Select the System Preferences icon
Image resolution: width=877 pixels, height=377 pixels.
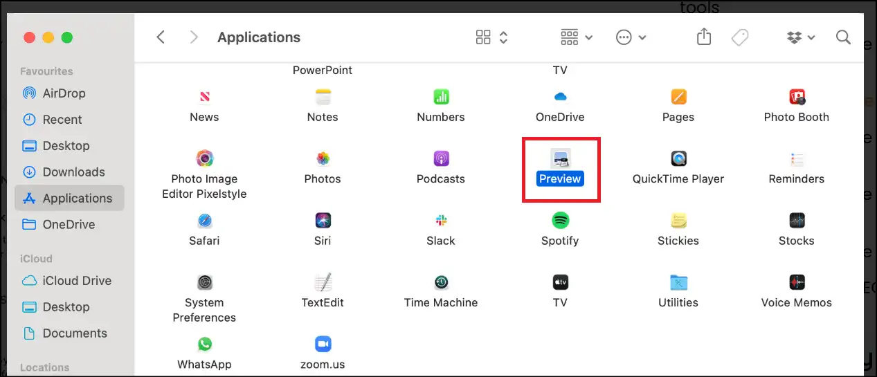pyautogui.click(x=204, y=282)
